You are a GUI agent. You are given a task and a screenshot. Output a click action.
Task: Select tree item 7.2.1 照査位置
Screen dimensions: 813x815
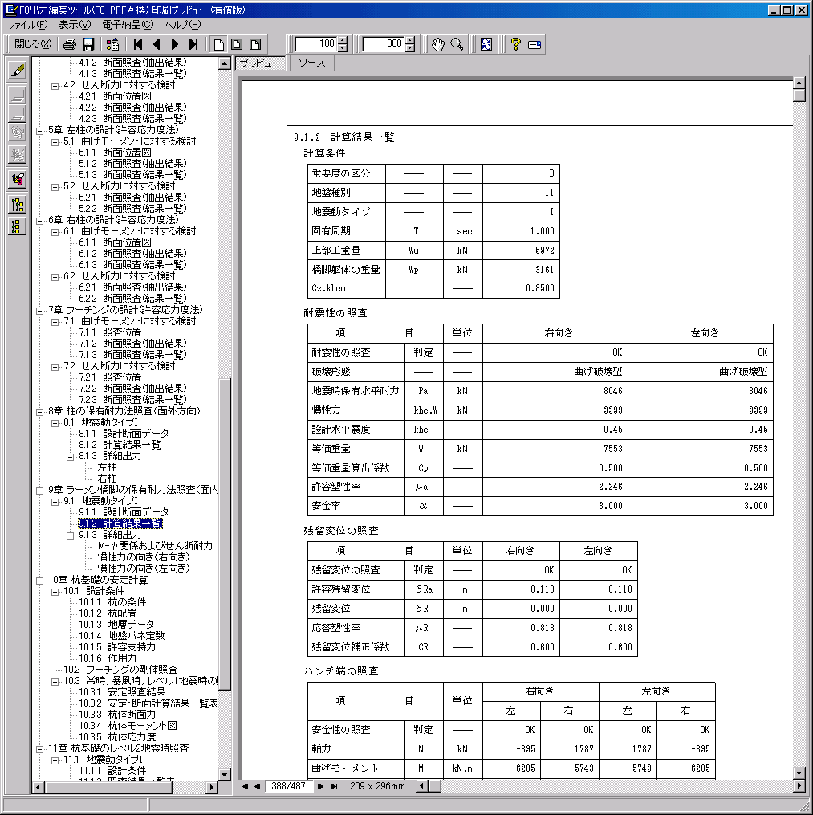[110, 377]
